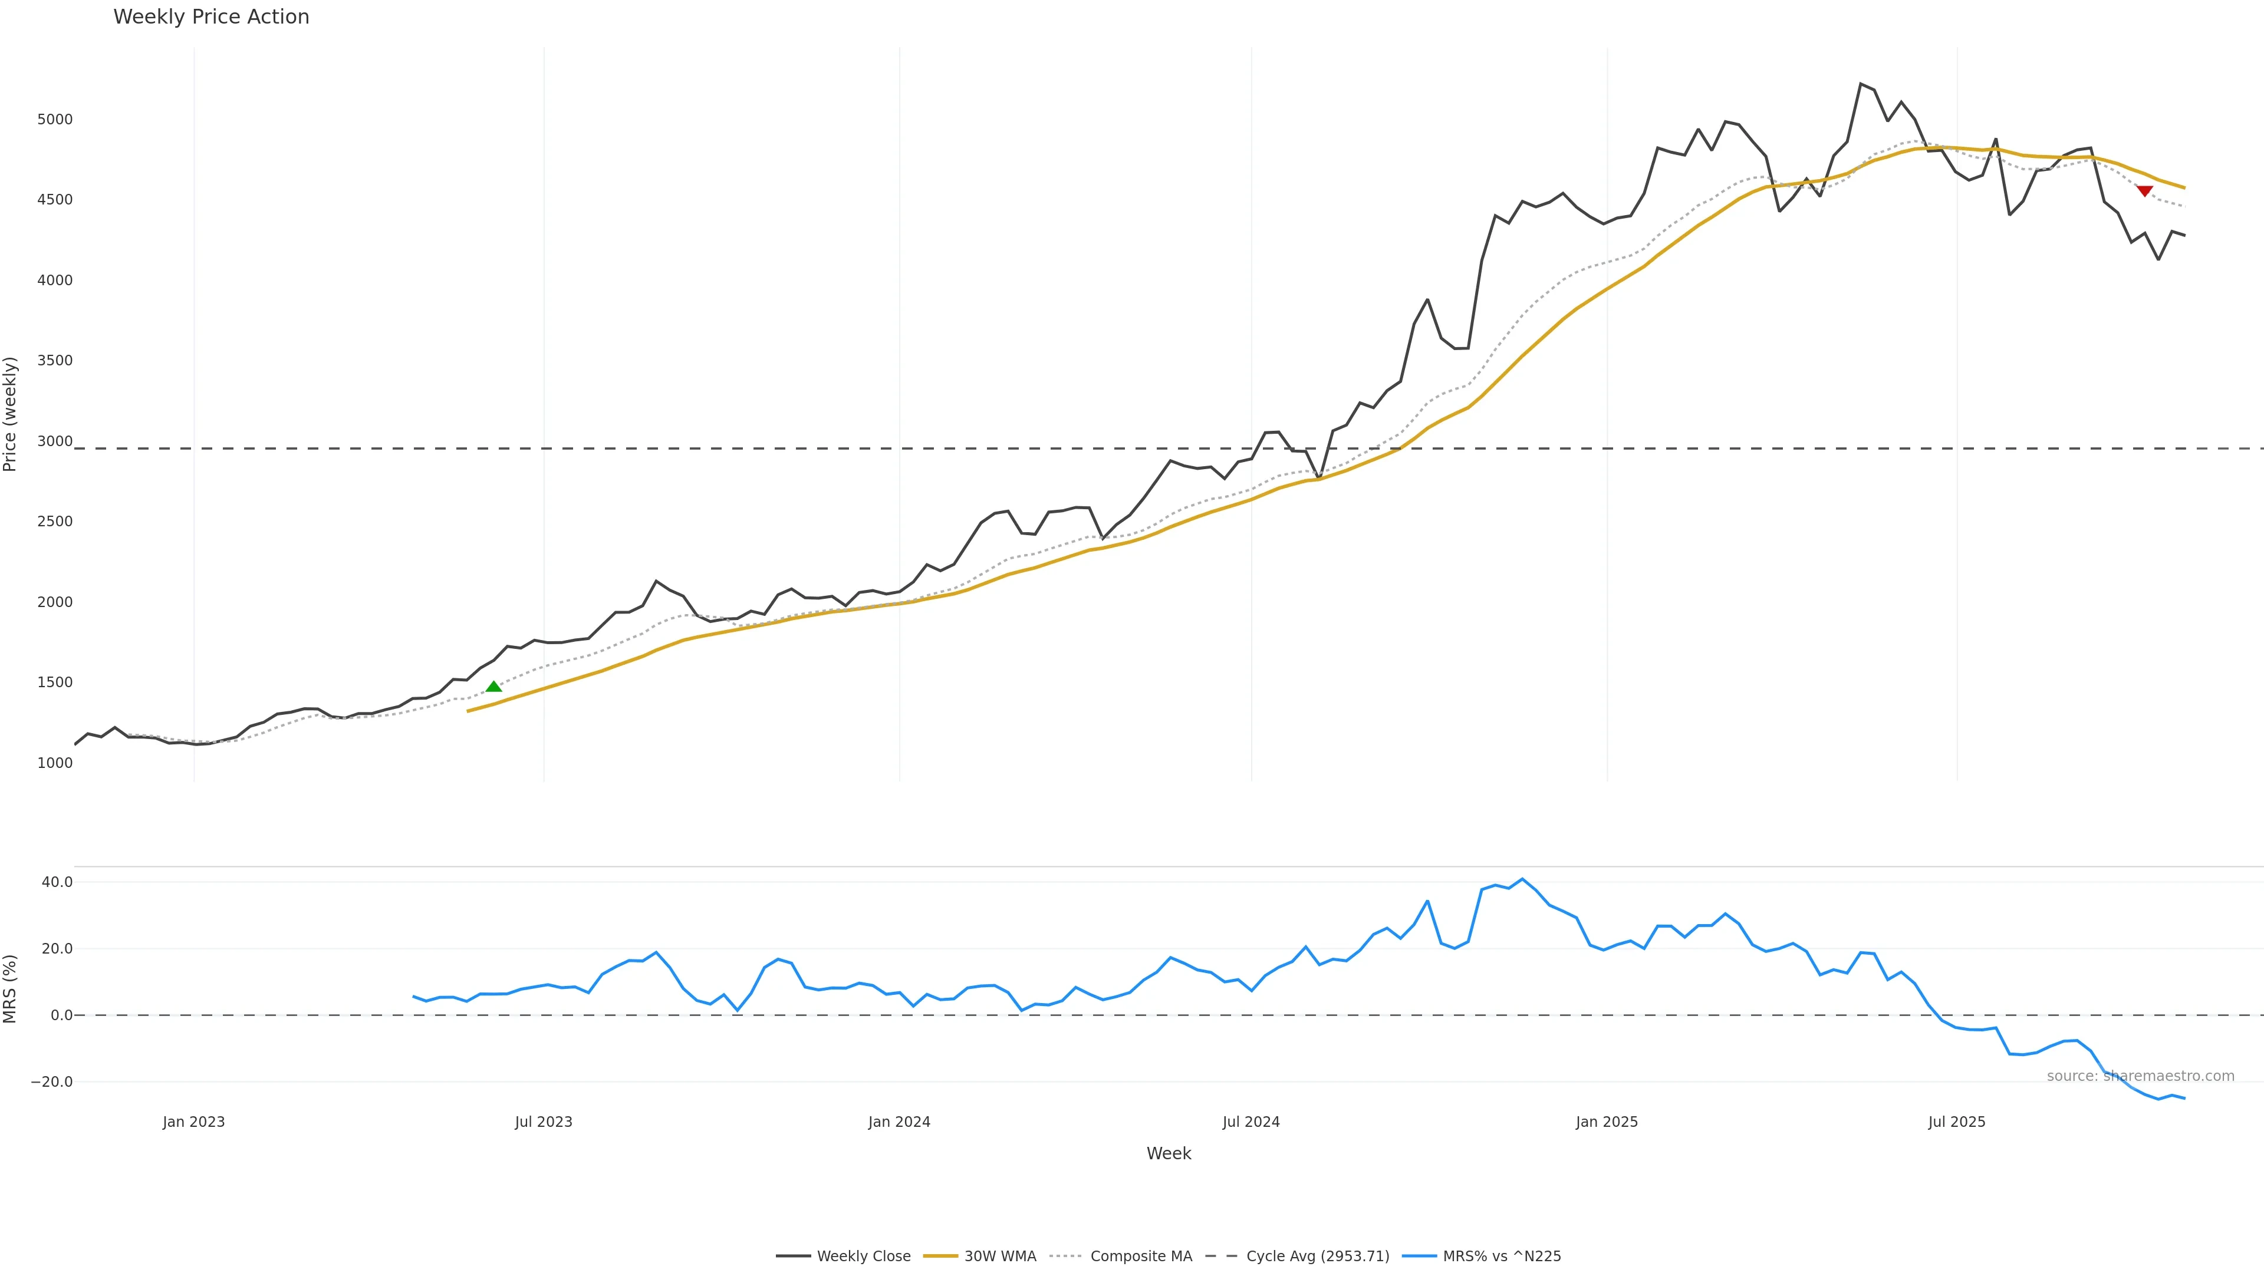Select the Jan 2024 x-axis label
This screenshot has width=2264, height=1273.
[899, 1122]
